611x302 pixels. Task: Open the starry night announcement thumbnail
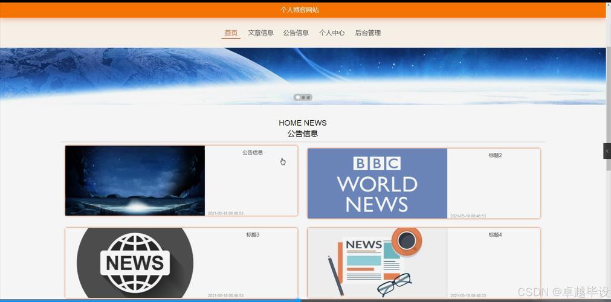tap(135, 181)
